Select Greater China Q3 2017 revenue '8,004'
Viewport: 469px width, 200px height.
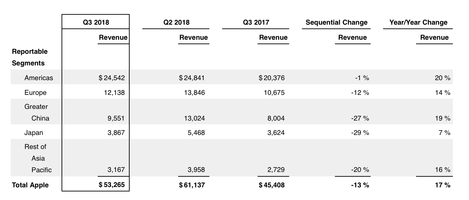click(x=276, y=118)
